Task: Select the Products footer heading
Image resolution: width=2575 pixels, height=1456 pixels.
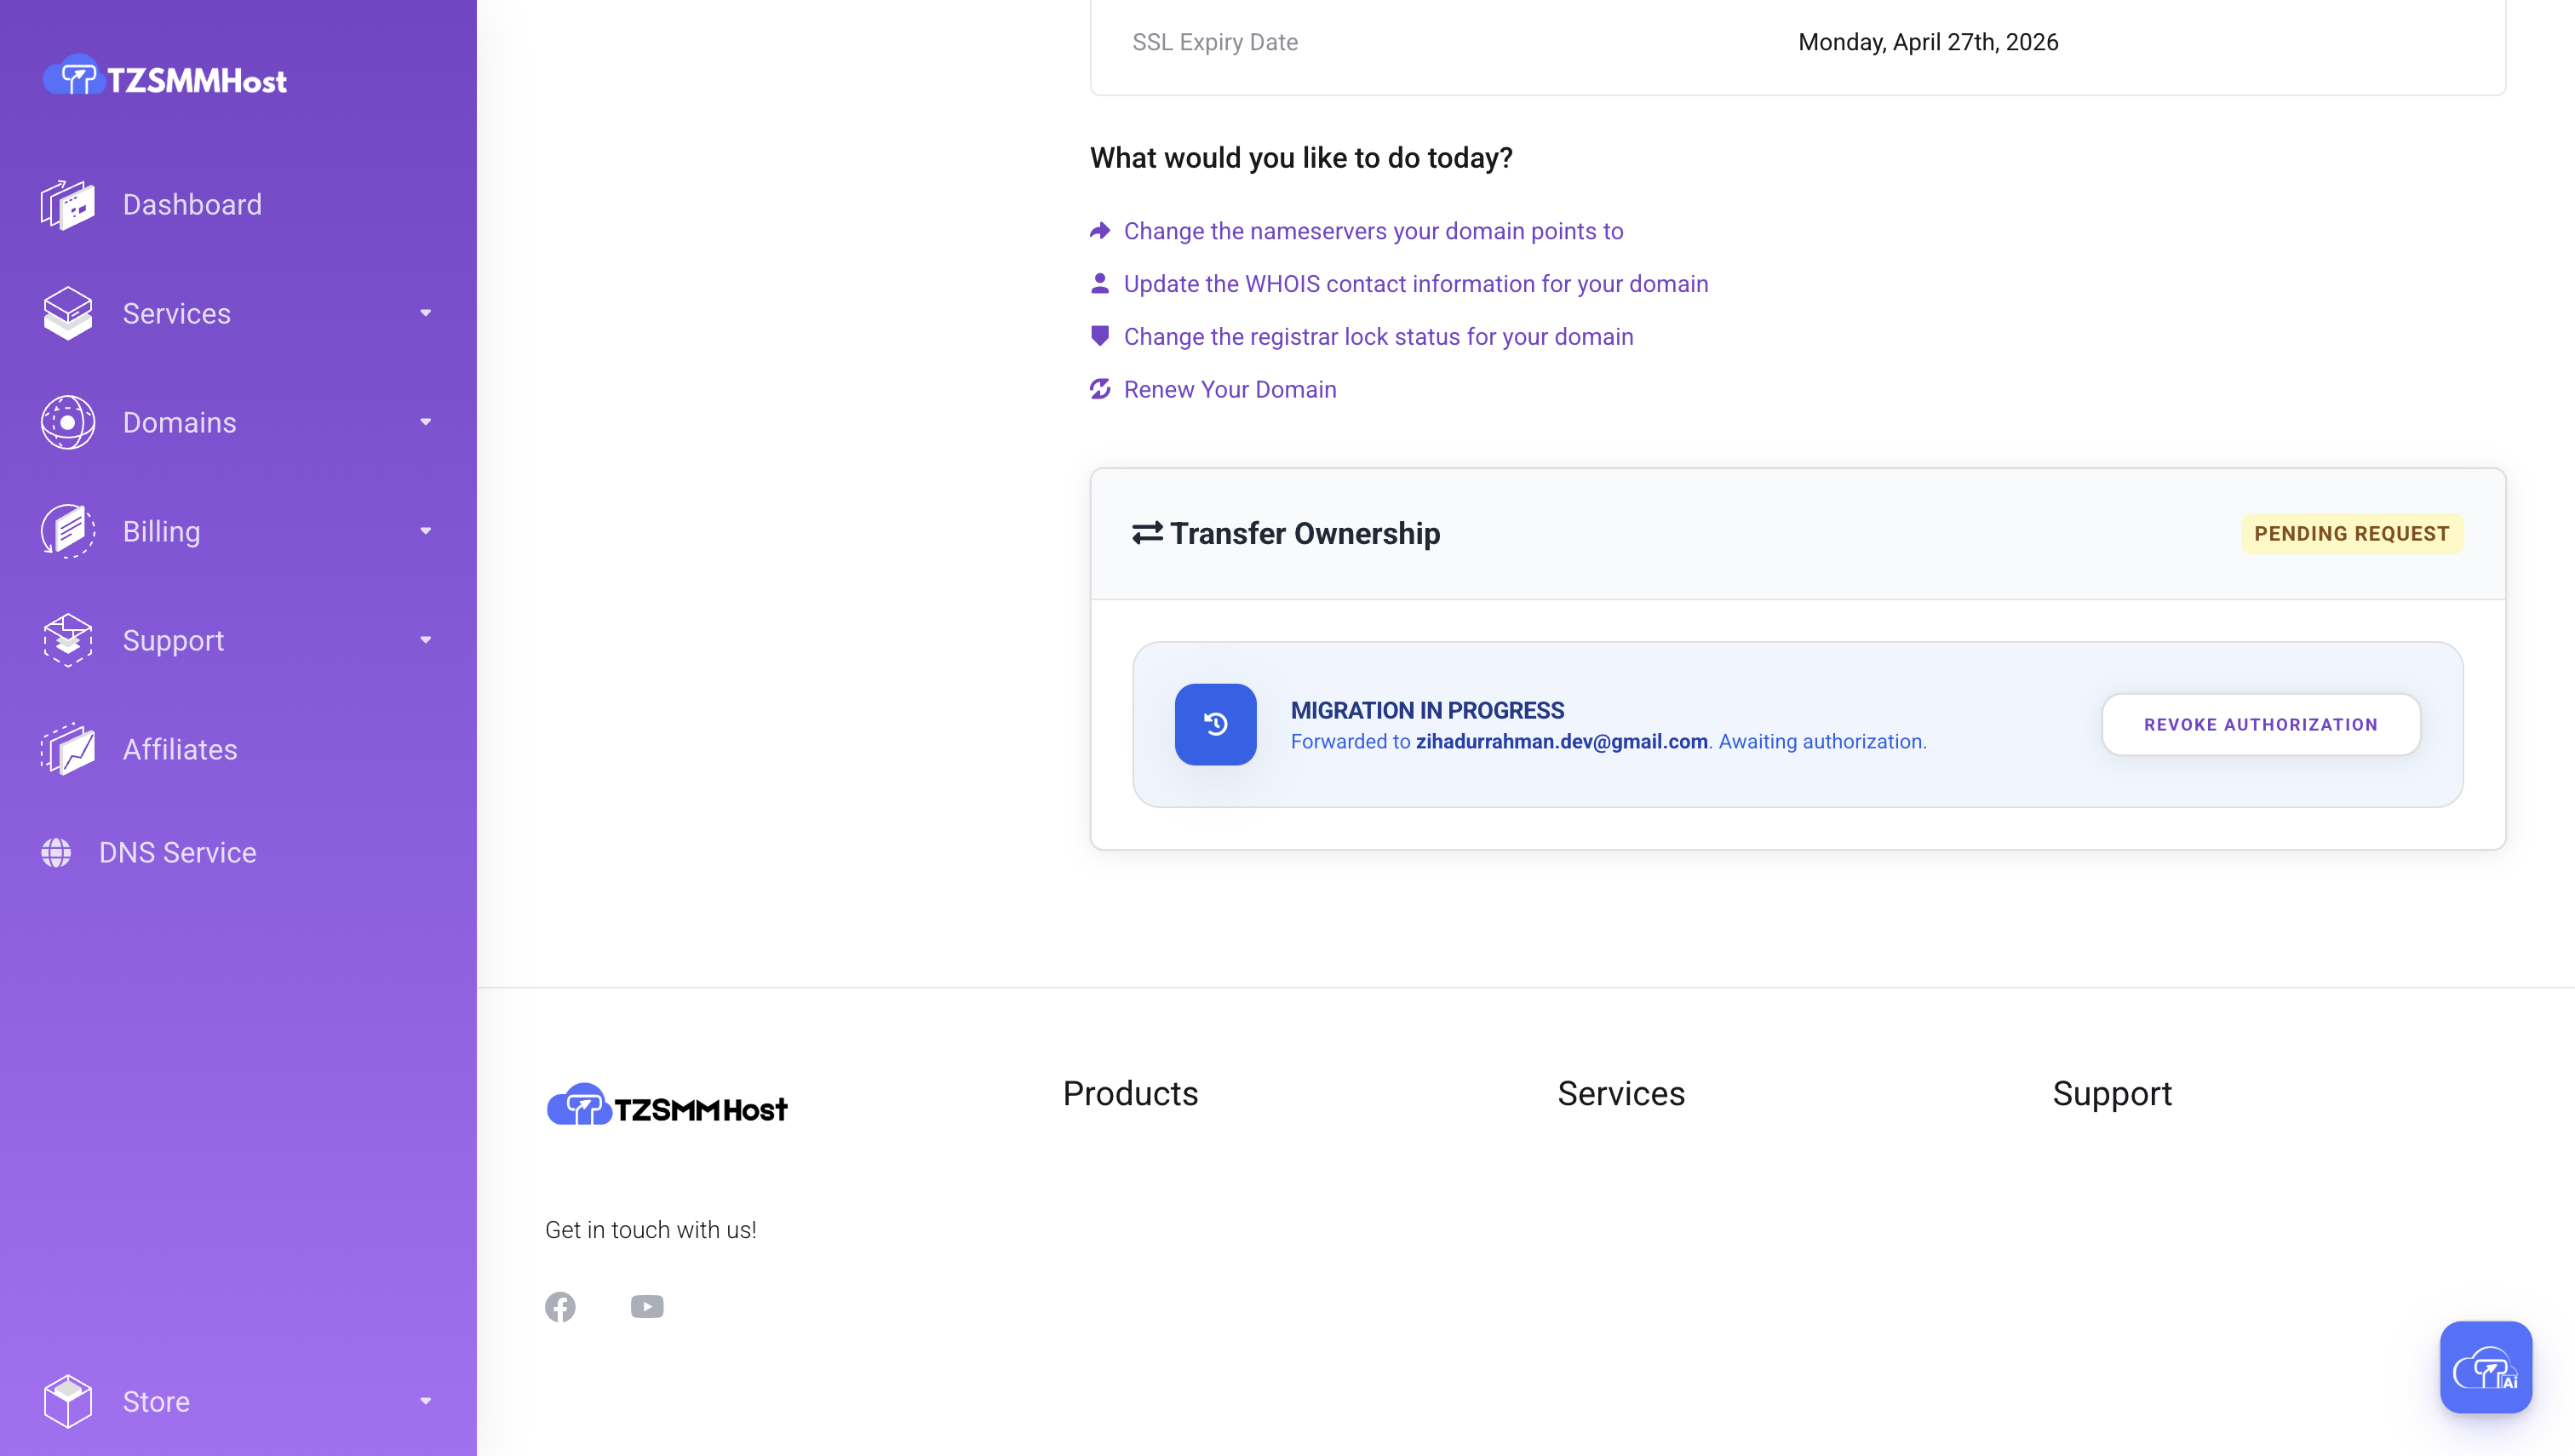Action: (x=1130, y=1093)
